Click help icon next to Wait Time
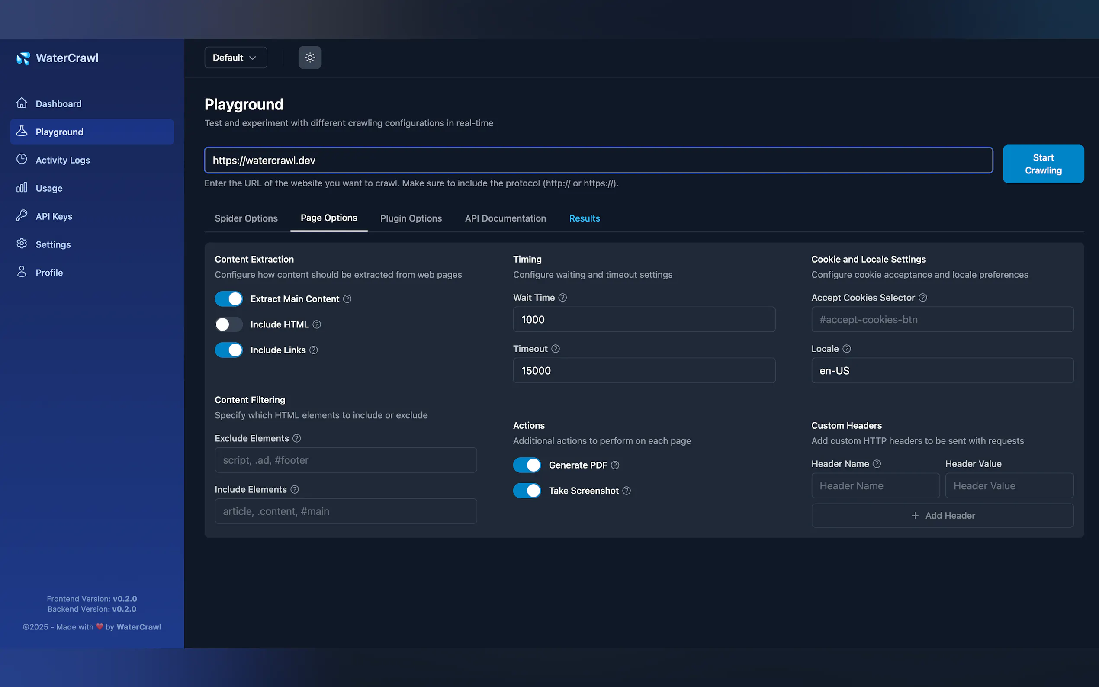Viewport: 1099px width, 687px height. pos(562,298)
